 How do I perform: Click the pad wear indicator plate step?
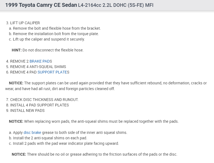[x=66, y=143]
